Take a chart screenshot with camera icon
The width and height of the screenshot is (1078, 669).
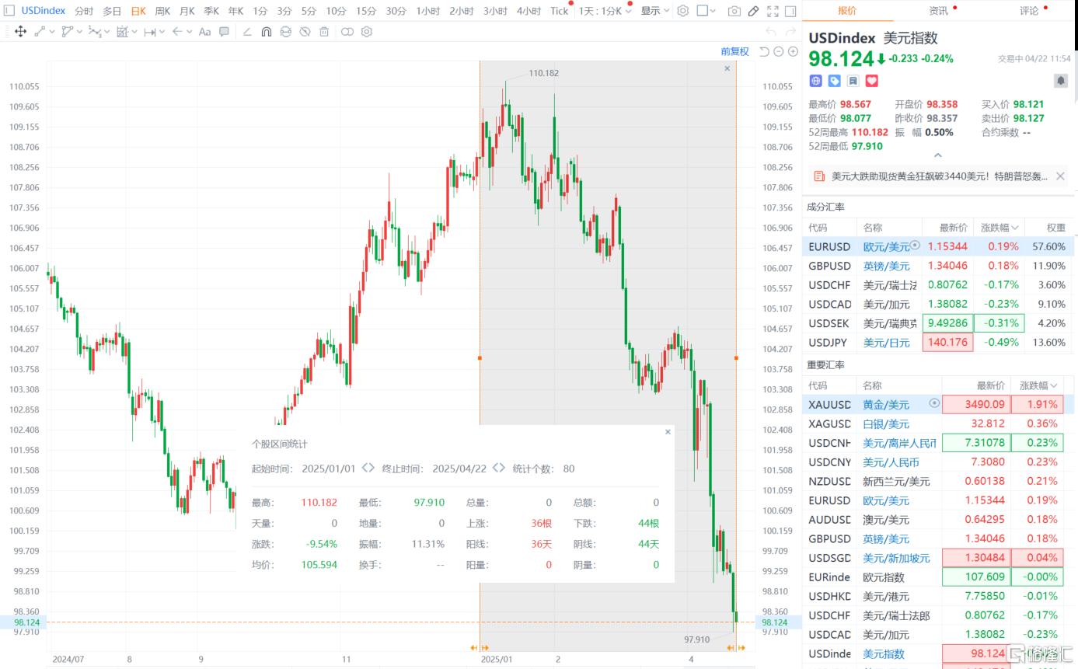(734, 11)
